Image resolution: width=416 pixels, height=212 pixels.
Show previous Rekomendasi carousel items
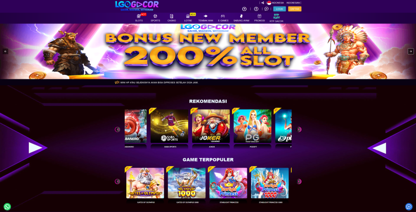117,129
